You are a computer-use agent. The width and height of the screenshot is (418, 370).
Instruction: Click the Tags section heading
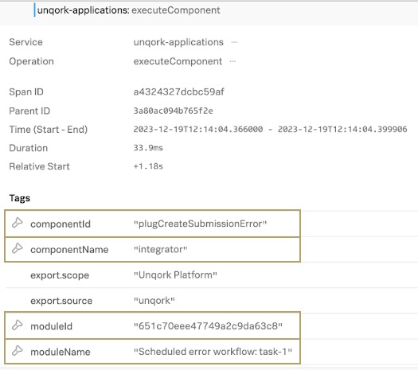19,198
